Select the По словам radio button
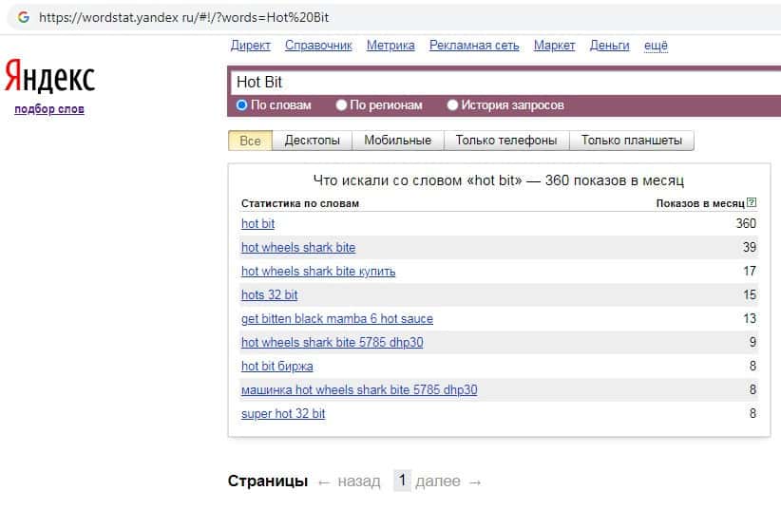 click(x=241, y=105)
